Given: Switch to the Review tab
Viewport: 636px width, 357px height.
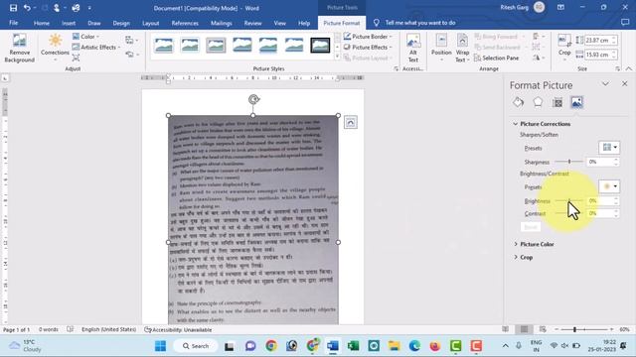Looking at the screenshot, I should coord(252,23).
